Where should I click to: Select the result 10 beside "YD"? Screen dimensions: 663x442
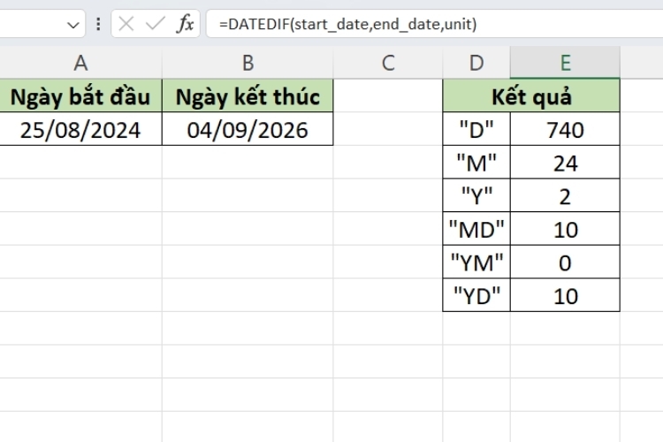[x=566, y=295]
